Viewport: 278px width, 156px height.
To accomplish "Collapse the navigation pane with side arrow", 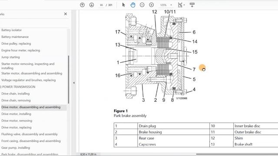I will (x=74, y=83).
